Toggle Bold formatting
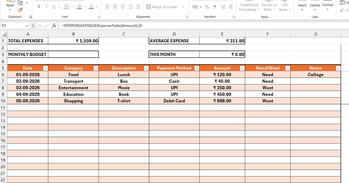This screenshot has height=183, width=349. pos(39,7)
